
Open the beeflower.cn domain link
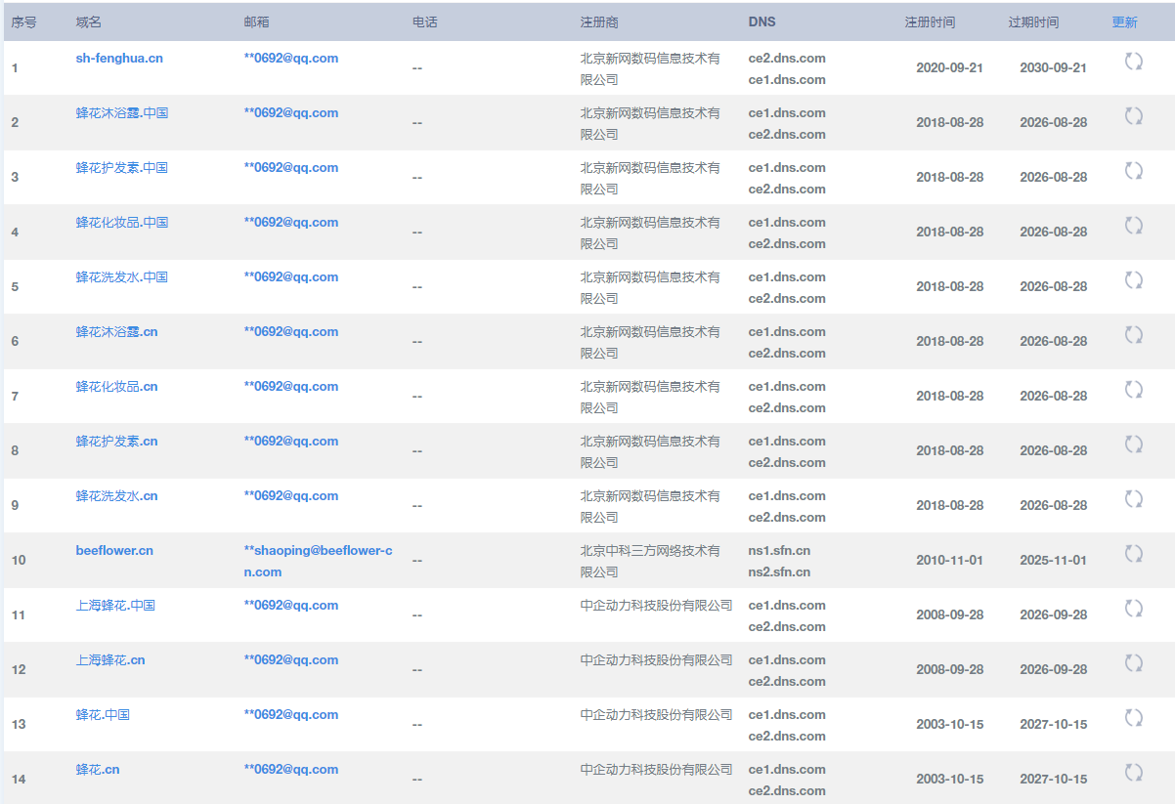[114, 550]
